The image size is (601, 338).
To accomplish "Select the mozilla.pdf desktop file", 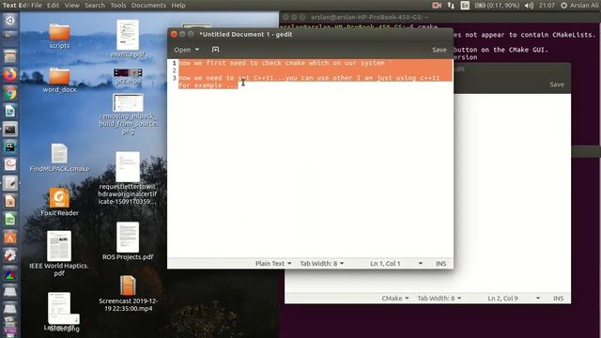I will [128, 38].
